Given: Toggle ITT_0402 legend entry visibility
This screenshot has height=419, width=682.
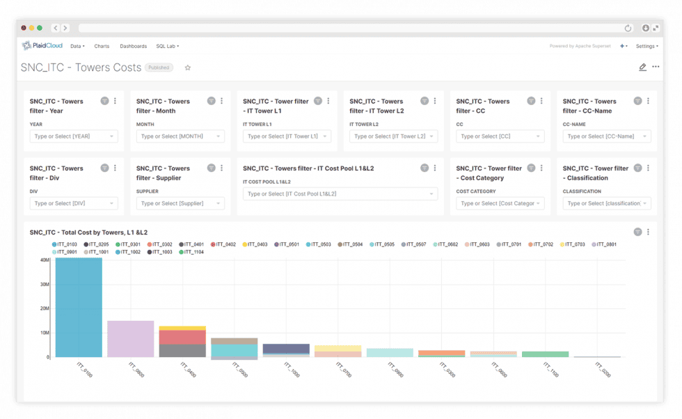Looking at the screenshot, I should pos(223,244).
